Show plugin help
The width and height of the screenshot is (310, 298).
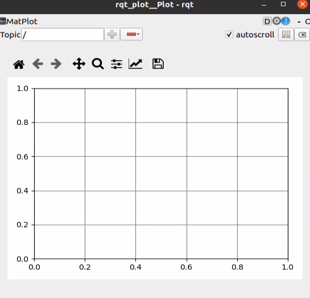286,21
